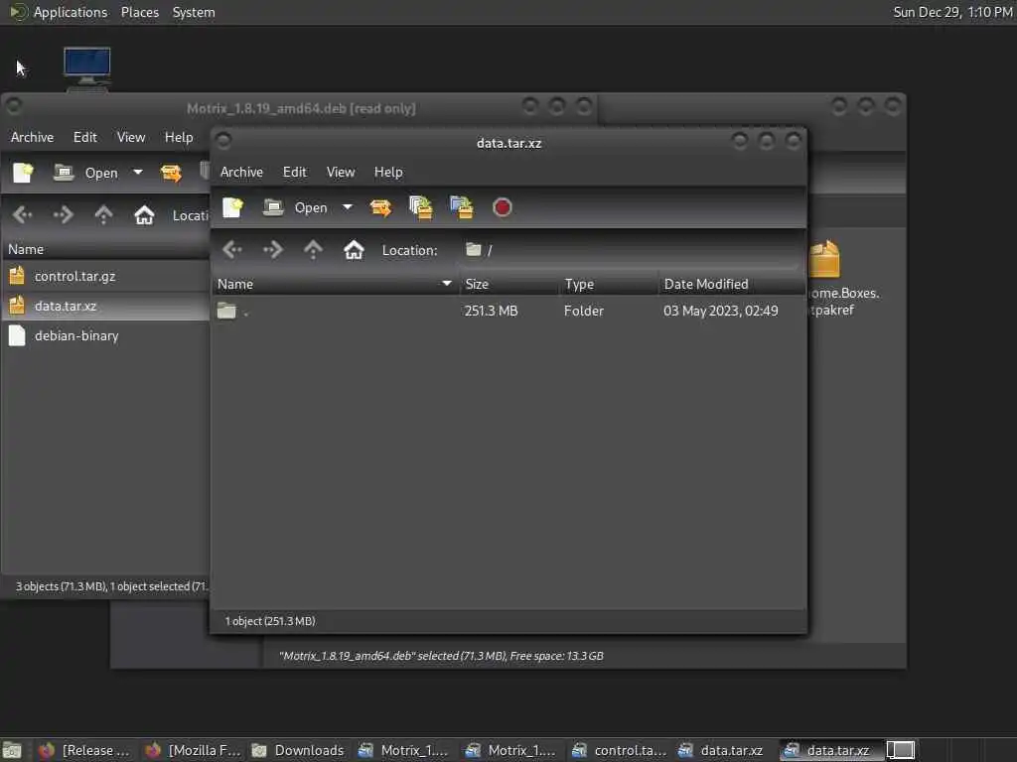
Task: Switch to the [Release ... Firefox taskbar window
Action: (x=83, y=750)
